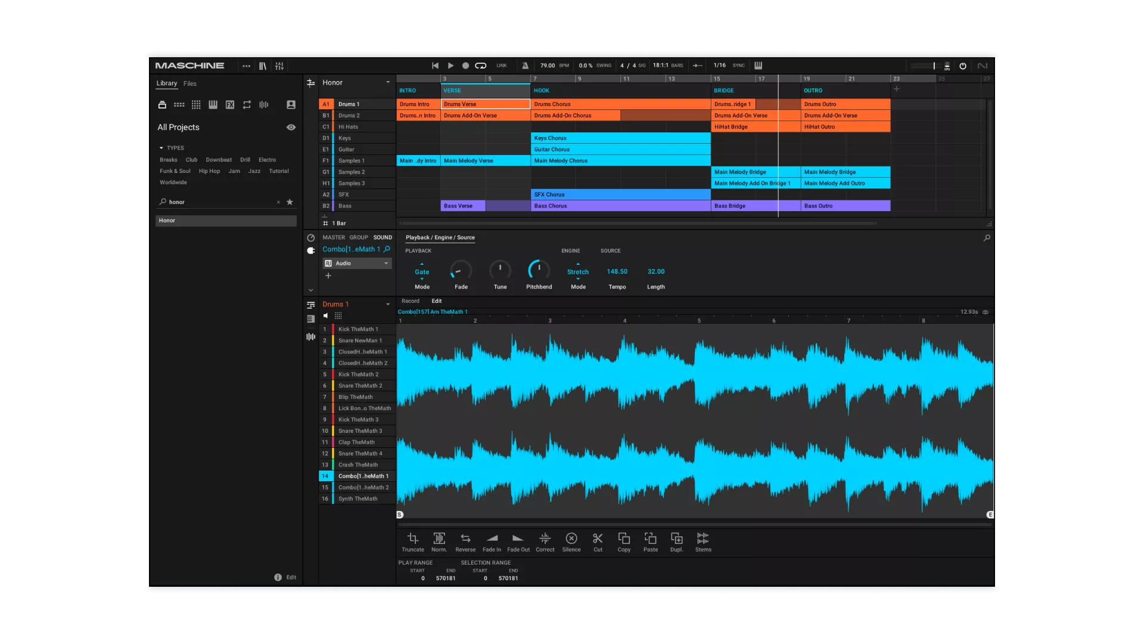Select the Cut scissors icon
1144x644 pixels.
click(x=598, y=540)
